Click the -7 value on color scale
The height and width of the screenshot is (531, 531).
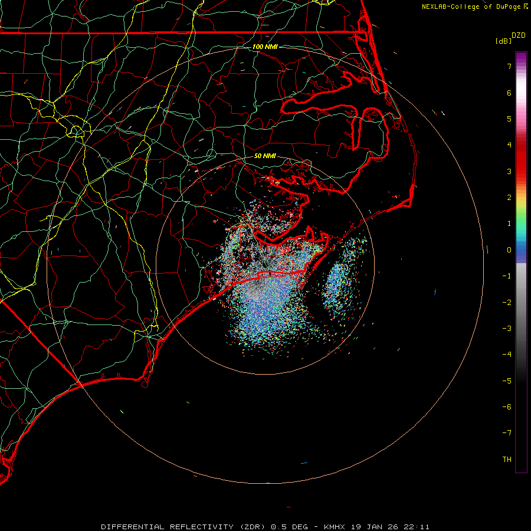(x=507, y=433)
